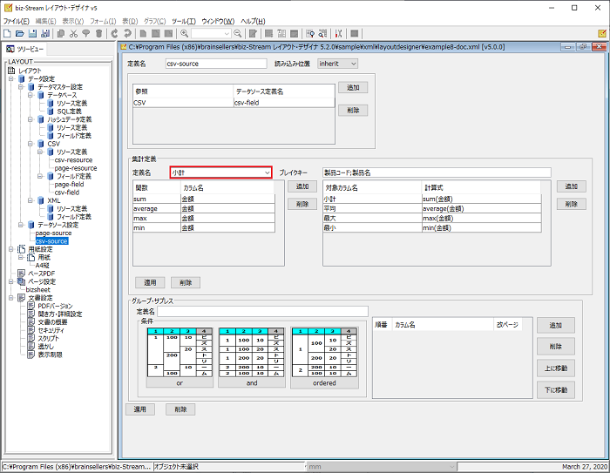
Task: Select A4縦 in the tree
Action: click(x=43, y=266)
